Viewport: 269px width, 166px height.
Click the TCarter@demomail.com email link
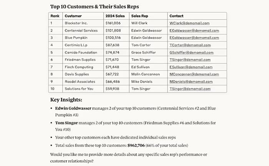click(190, 45)
